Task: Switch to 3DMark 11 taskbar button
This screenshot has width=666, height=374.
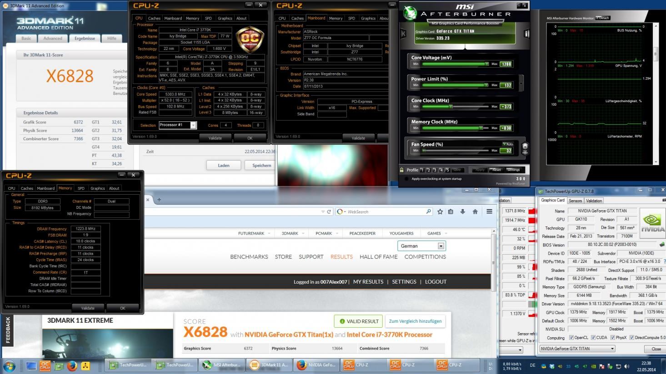Action: coord(270,365)
